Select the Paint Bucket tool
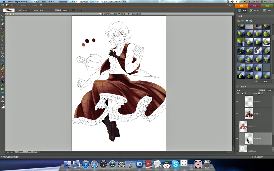 coord(3,85)
